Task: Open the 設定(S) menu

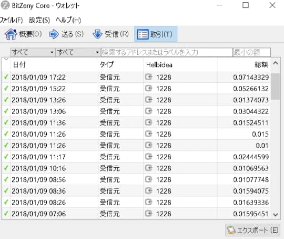Action: (39, 20)
